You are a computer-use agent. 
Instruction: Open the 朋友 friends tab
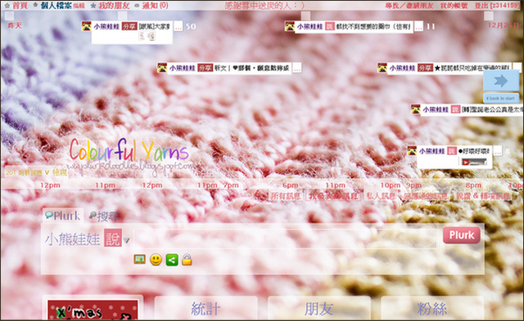318,309
